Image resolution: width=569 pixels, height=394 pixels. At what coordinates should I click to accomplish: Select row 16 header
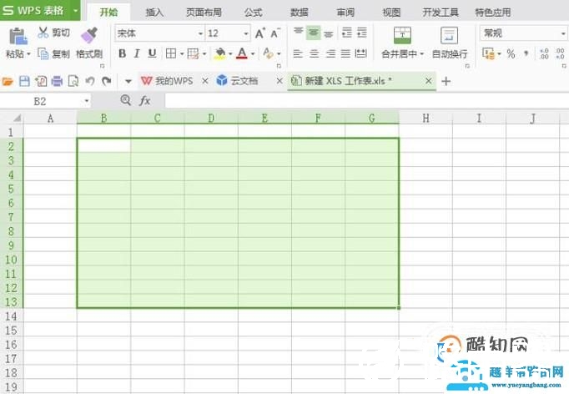coord(11,344)
